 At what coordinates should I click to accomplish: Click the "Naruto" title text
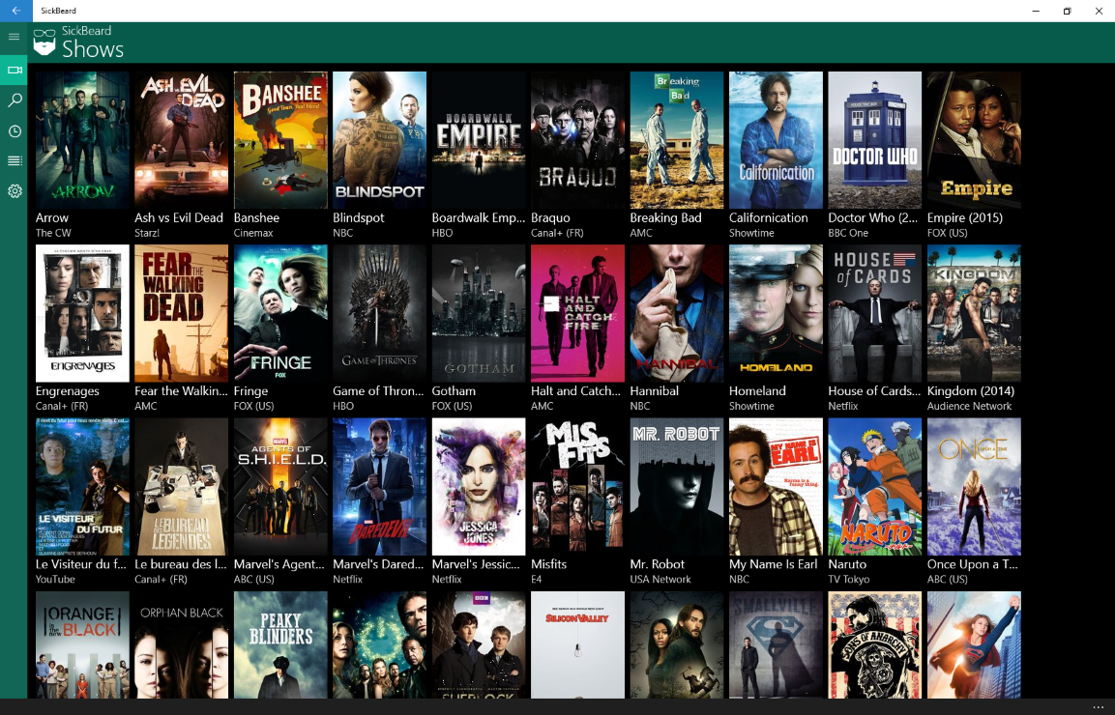tap(847, 564)
